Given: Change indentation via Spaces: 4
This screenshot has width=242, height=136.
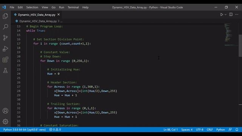Looking at the screenshot, I should point(187,130).
